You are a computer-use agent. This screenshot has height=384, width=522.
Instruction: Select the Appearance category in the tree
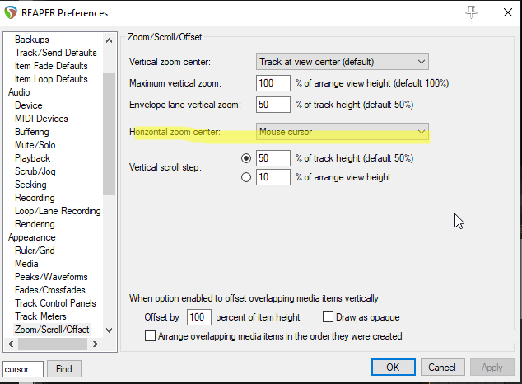pyautogui.click(x=32, y=237)
